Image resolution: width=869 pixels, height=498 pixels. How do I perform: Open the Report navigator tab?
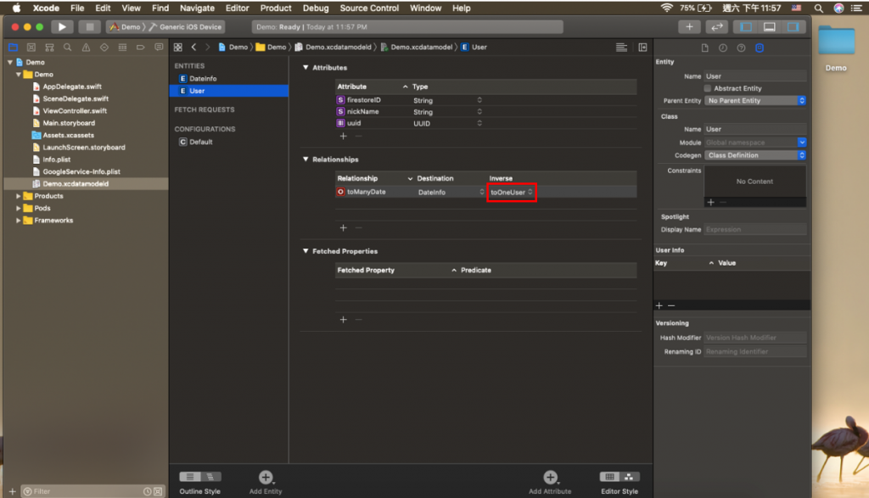point(159,48)
